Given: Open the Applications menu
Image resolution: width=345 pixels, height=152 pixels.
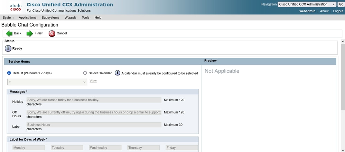Looking at the screenshot, I should click(x=28, y=18).
